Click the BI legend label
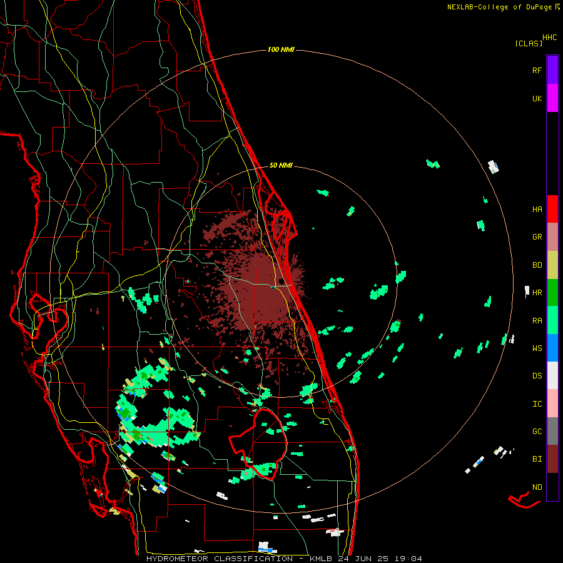 [x=537, y=459]
